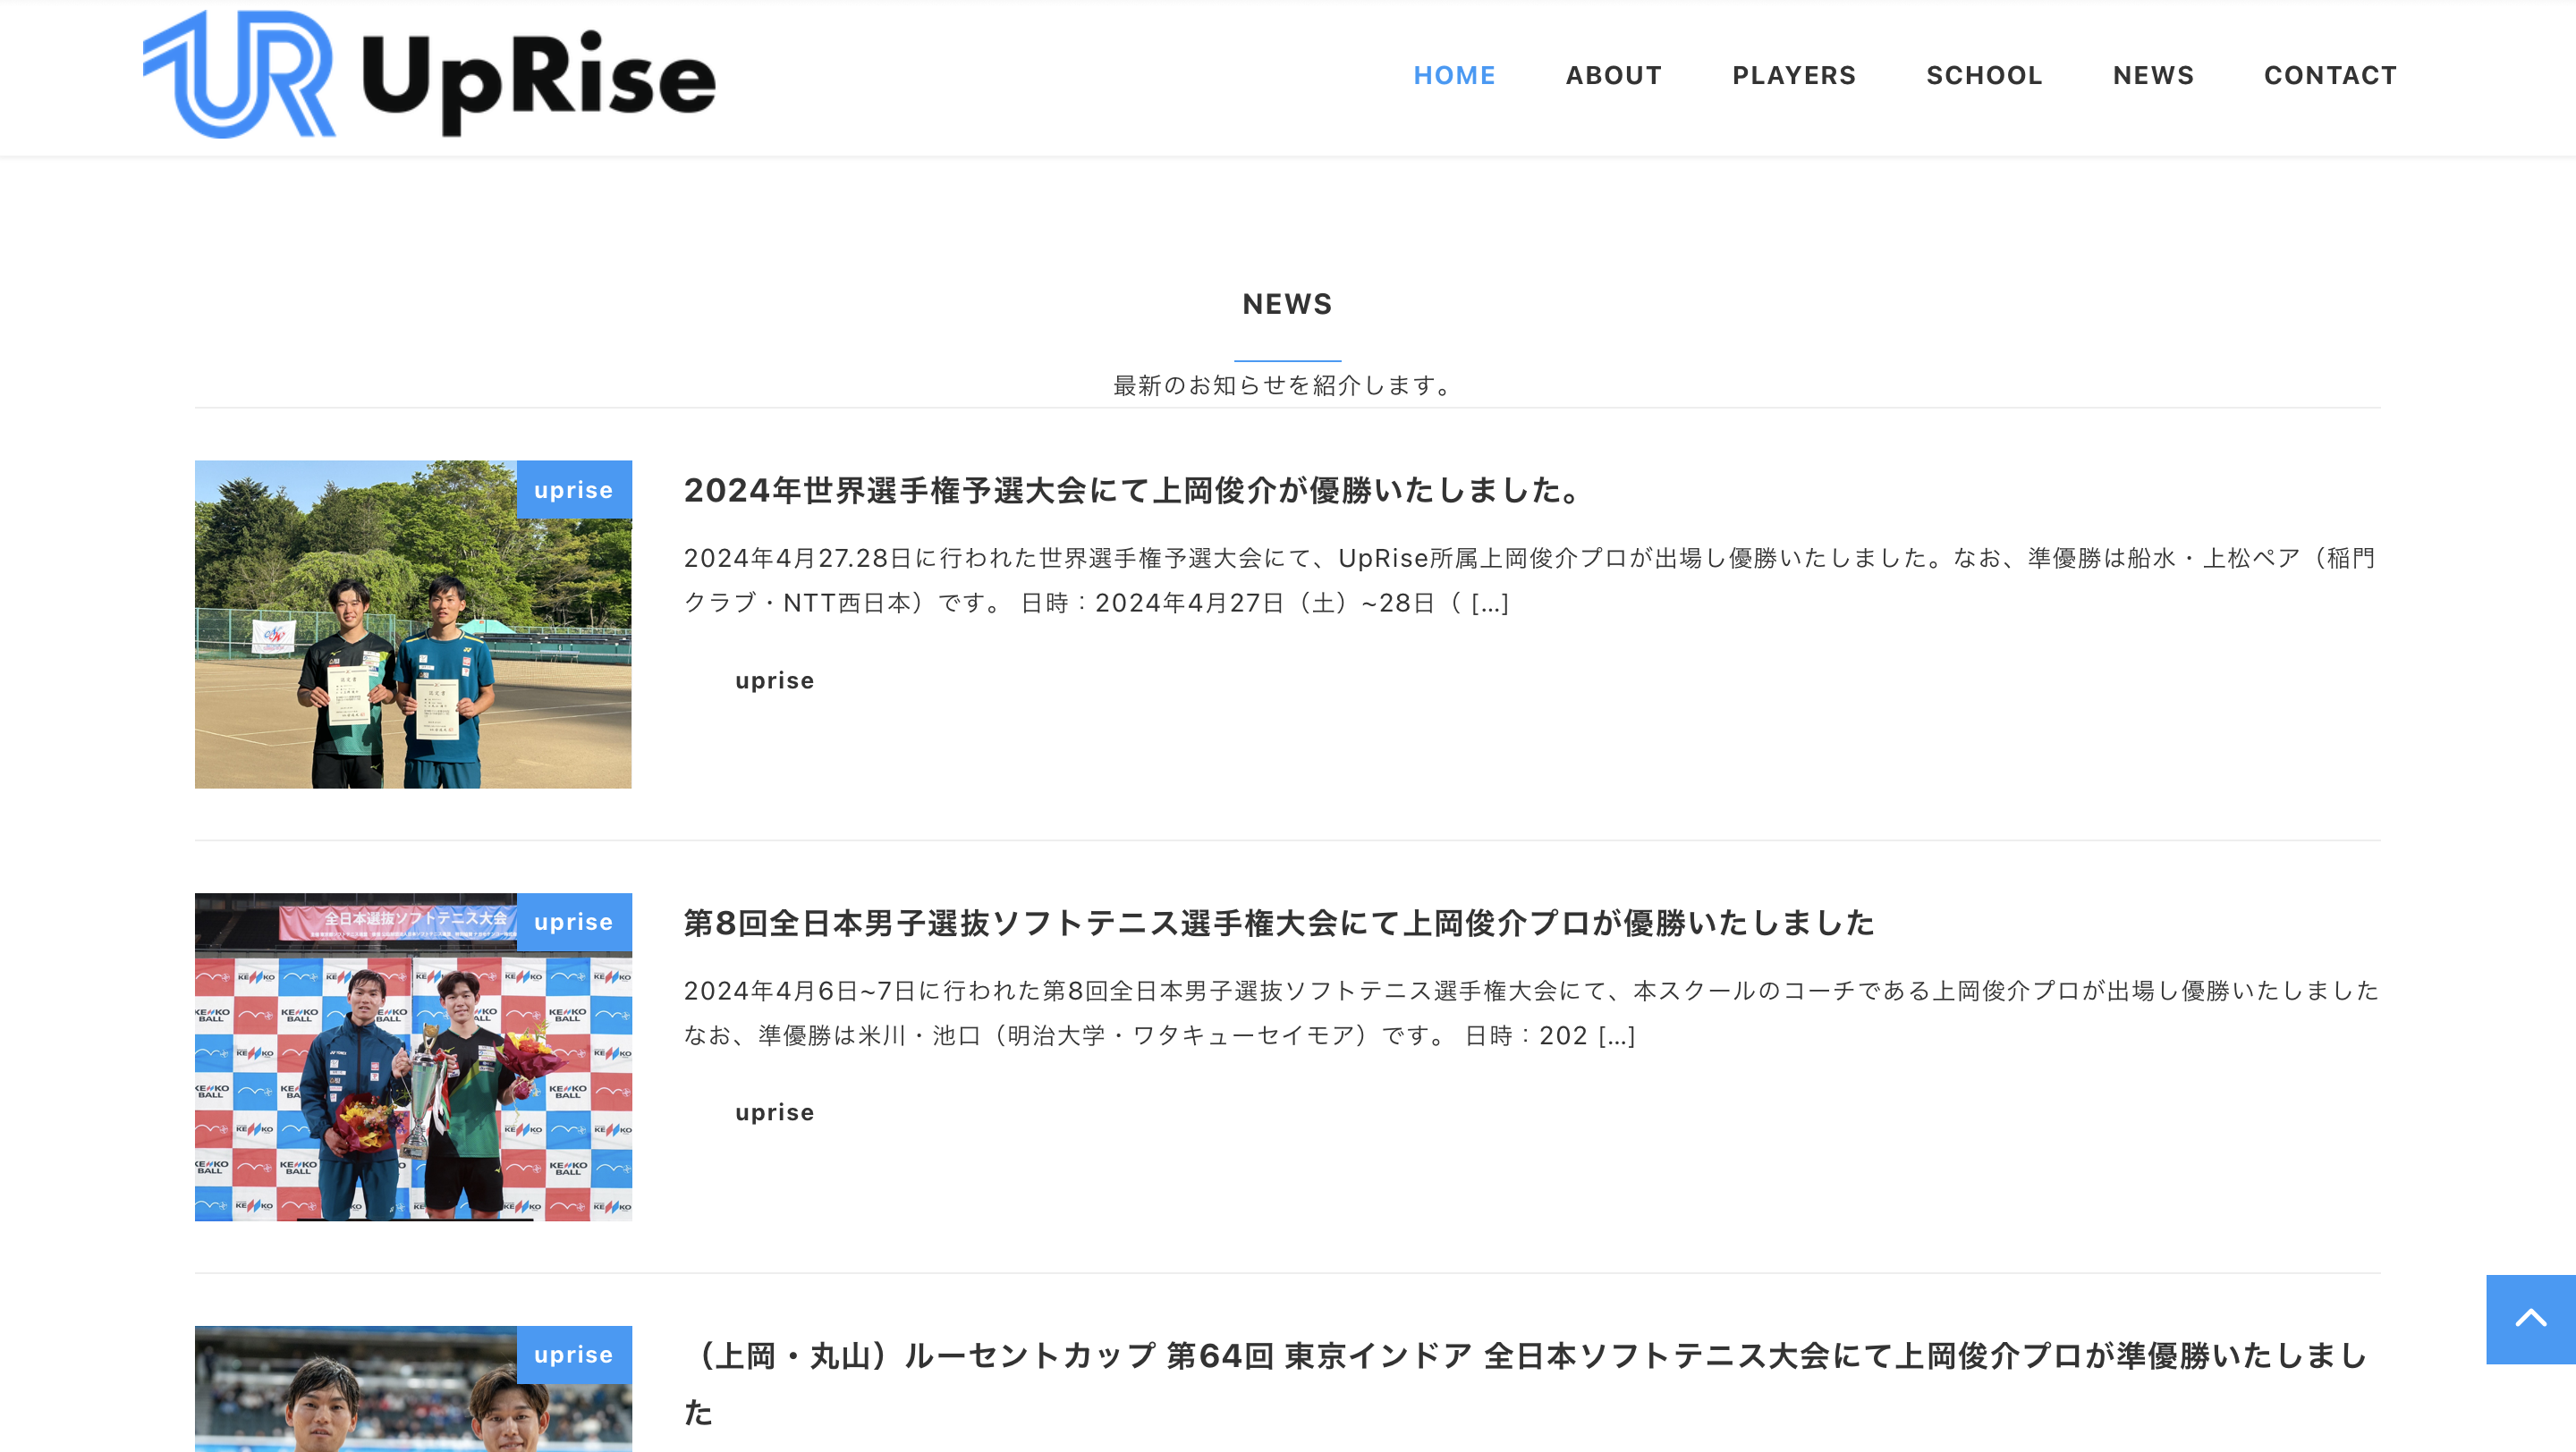This screenshot has height=1452, width=2576.
Task: Select the blue uprise badge on first article image
Action: tap(573, 490)
